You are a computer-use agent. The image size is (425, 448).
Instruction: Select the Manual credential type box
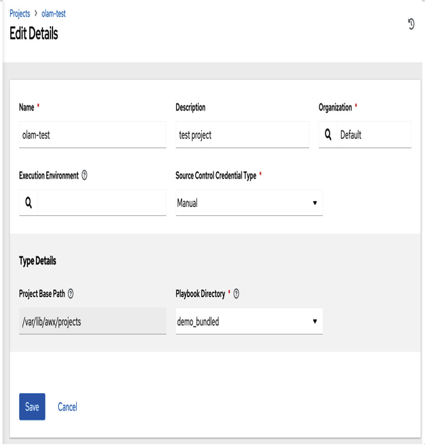tap(249, 203)
